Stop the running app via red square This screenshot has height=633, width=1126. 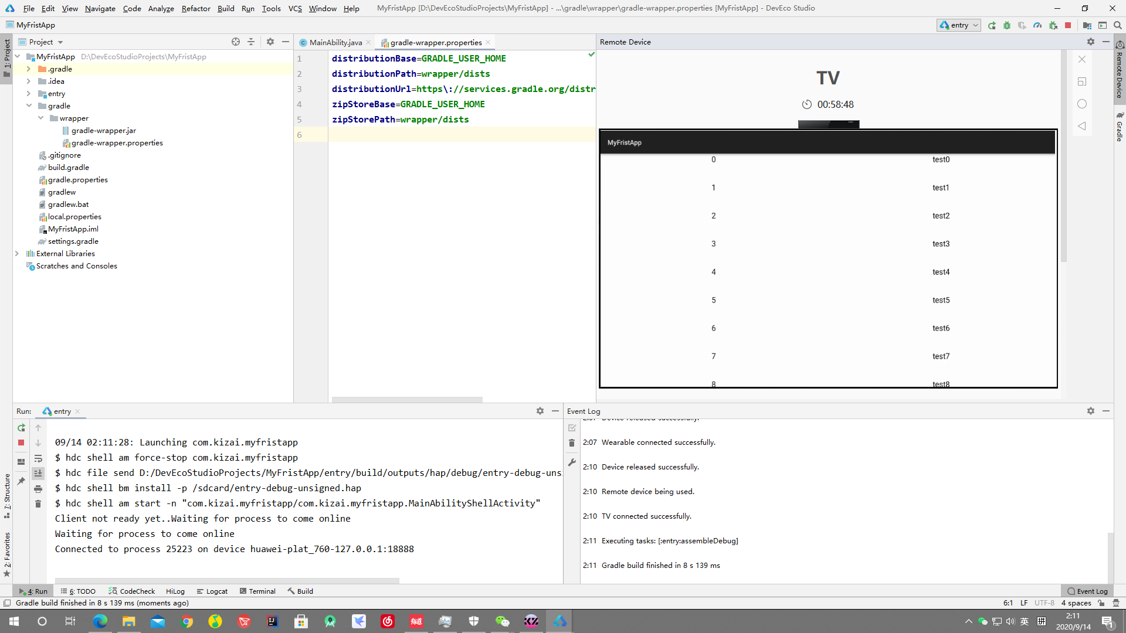pyautogui.click(x=1068, y=25)
